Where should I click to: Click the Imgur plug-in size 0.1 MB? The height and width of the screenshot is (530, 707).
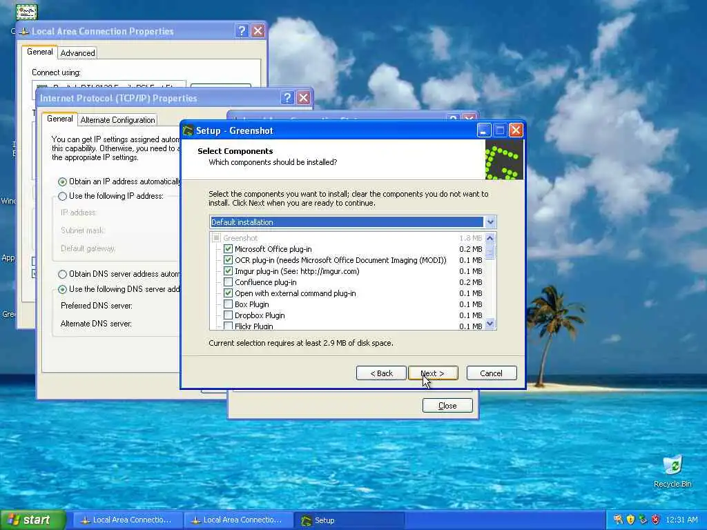[x=471, y=271]
